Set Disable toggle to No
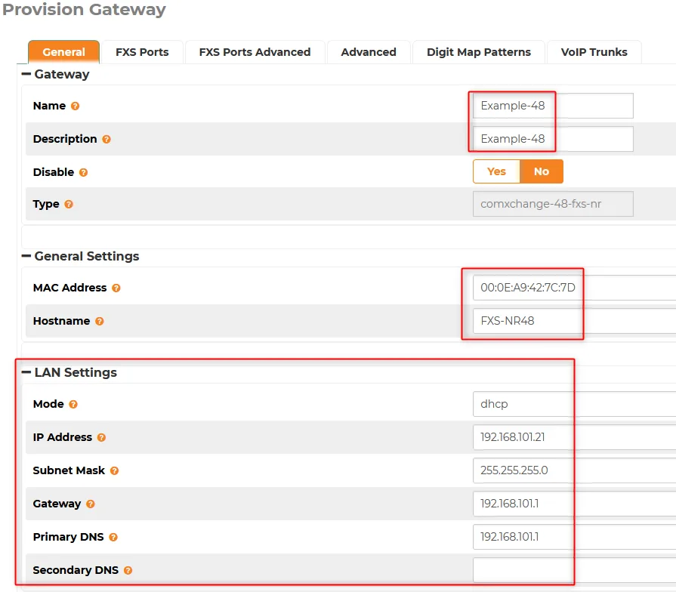676x592 pixels. 542,171
